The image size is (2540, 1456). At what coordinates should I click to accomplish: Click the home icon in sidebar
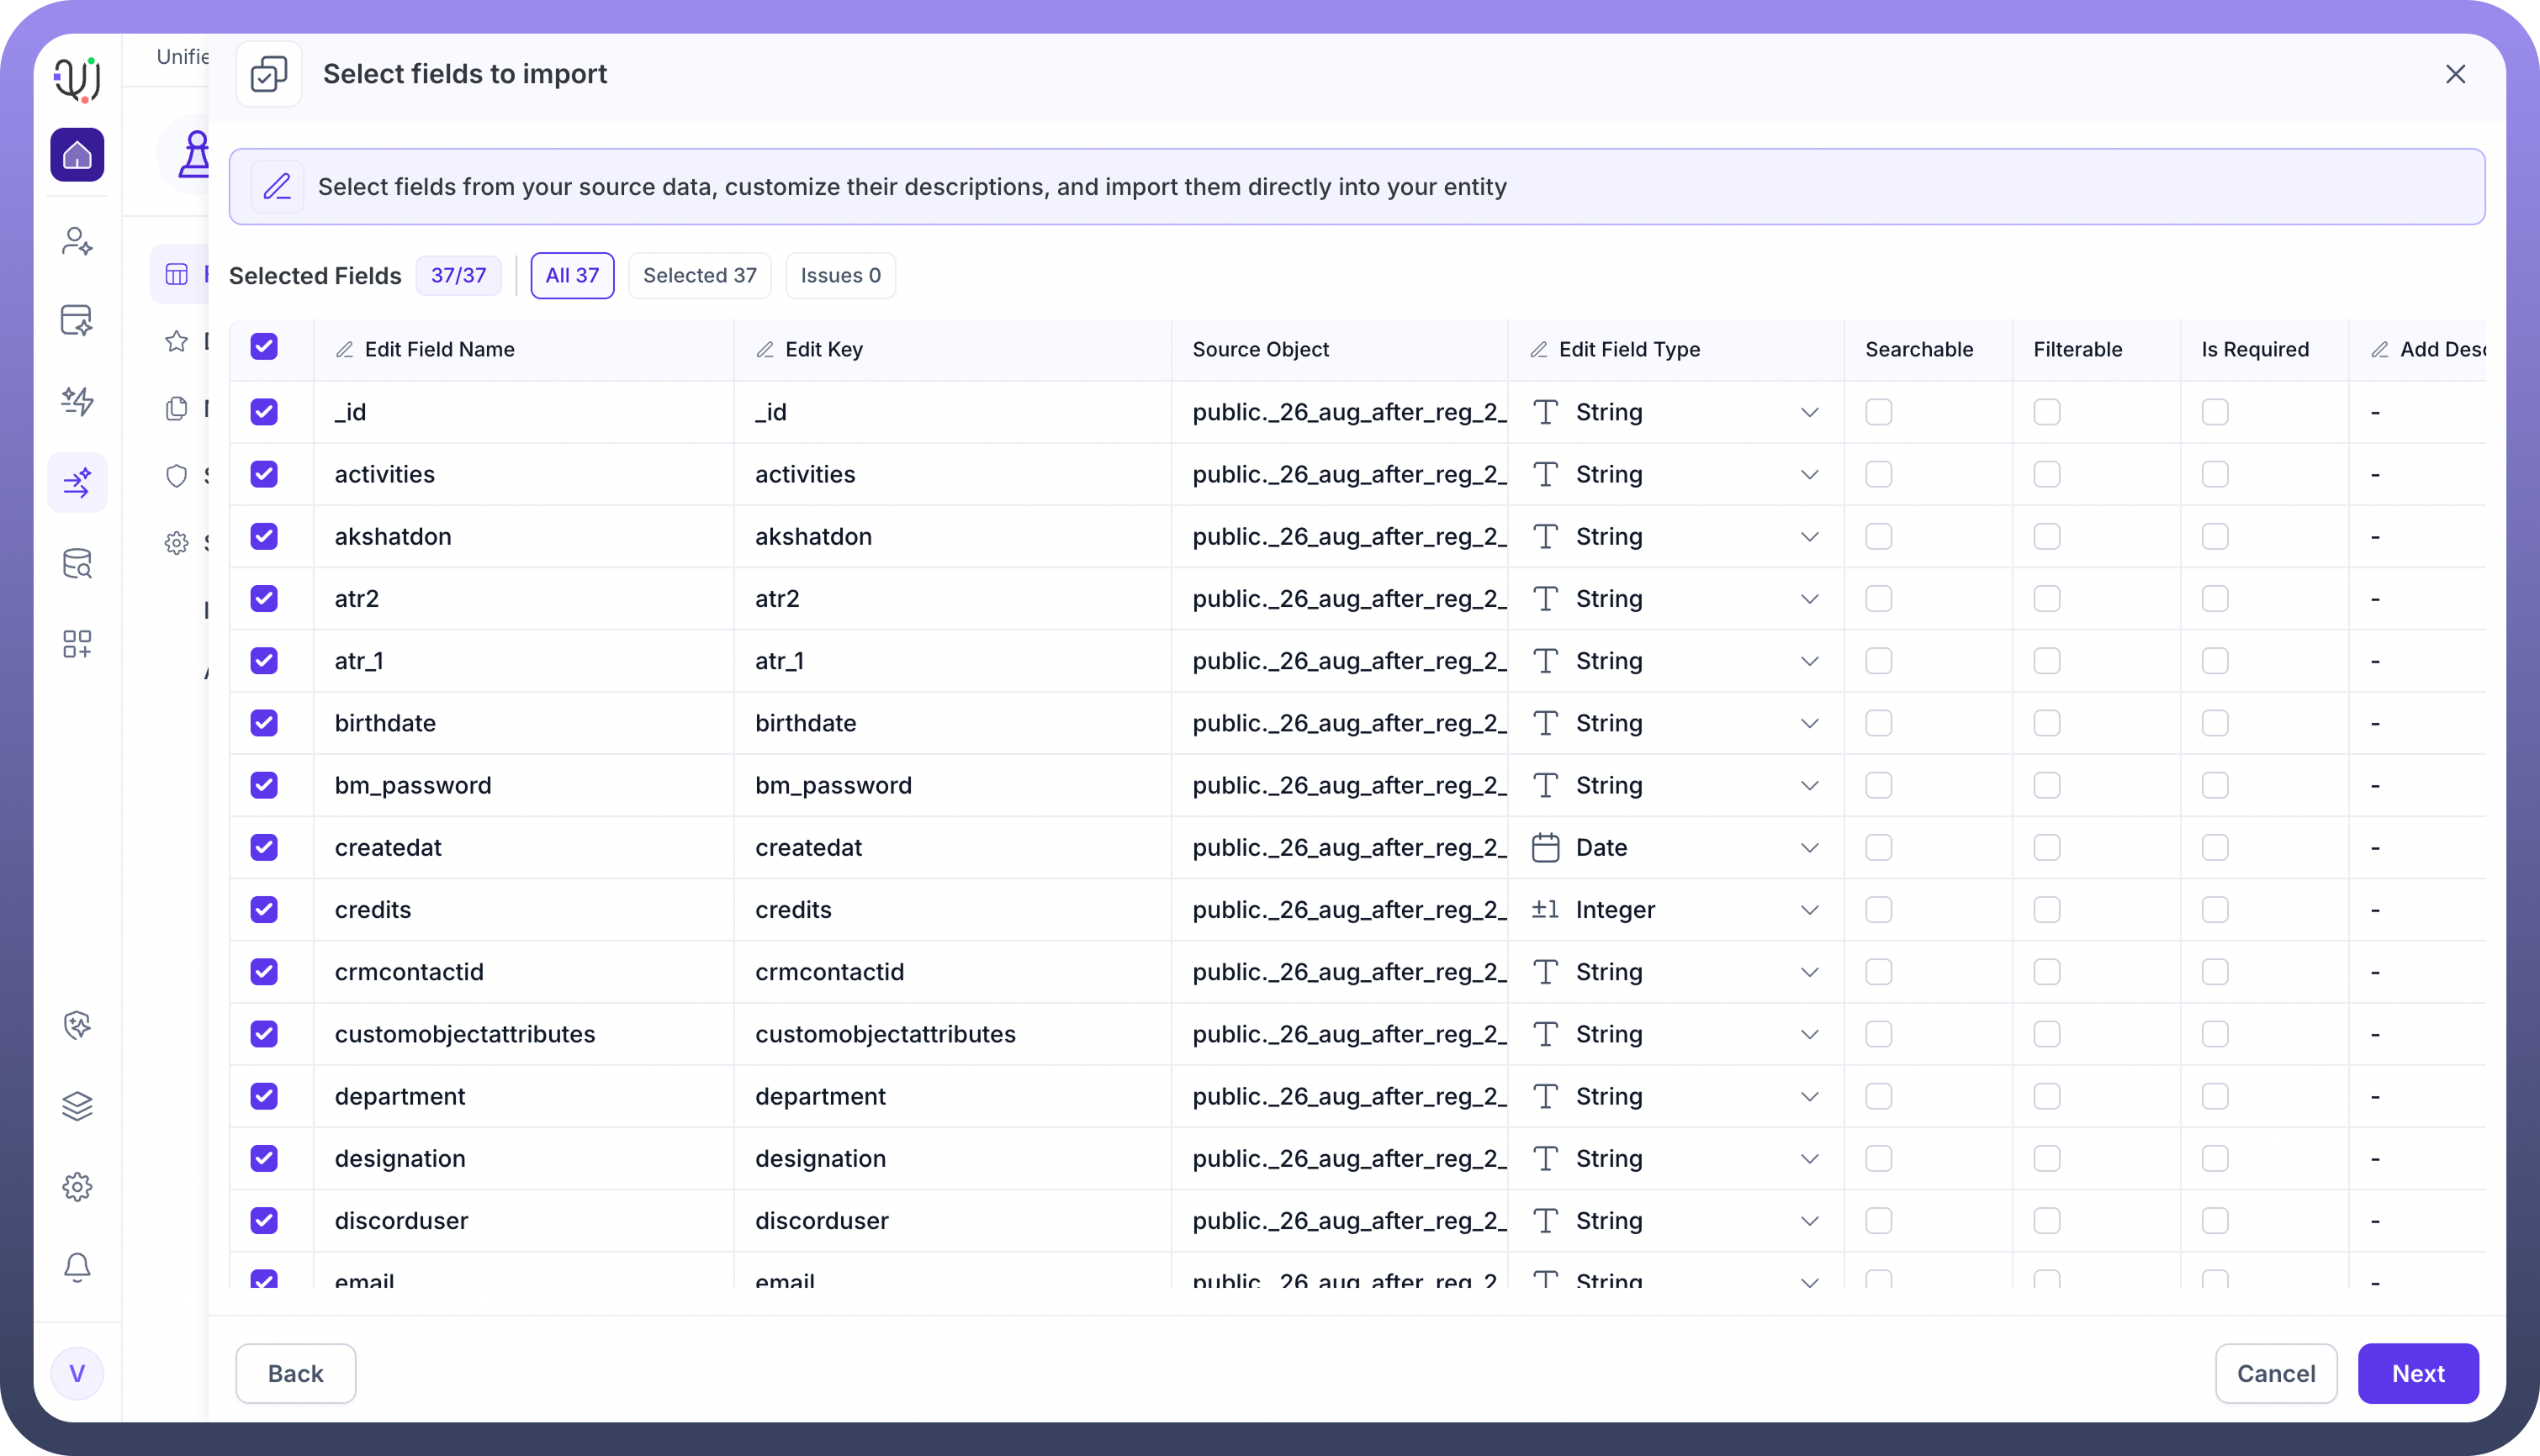(77, 155)
